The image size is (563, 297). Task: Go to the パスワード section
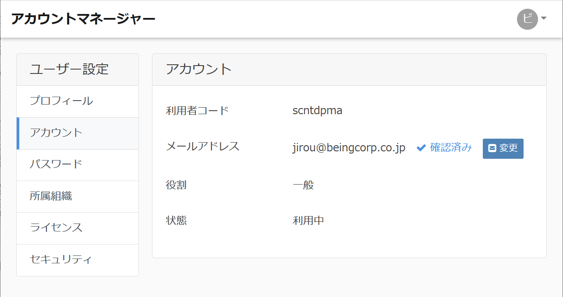56,164
